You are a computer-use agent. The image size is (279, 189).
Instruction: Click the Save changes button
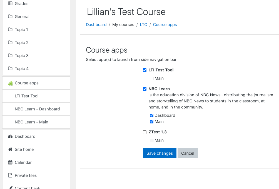click(x=160, y=153)
